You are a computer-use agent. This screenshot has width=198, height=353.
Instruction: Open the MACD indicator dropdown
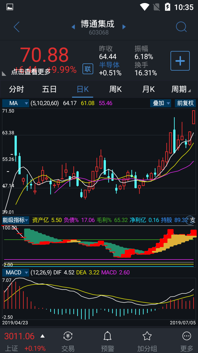coord(16,272)
